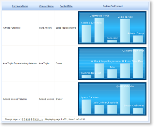The image size is (154, 127).
Task: Go to page 10 in pager
Action: click(x=38, y=119)
